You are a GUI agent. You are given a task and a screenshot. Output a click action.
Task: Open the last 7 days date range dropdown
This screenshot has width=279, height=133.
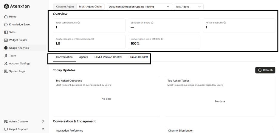(189, 7)
